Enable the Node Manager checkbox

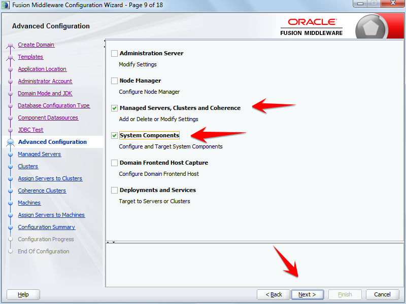point(114,81)
